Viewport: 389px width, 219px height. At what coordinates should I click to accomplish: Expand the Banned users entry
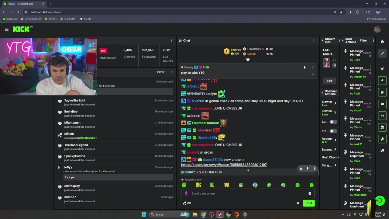[329, 150]
